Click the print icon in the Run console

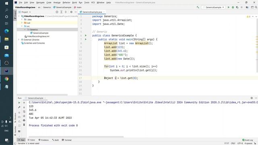24,120
